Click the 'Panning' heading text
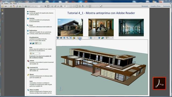172x97 pixels. click(32, 18)
